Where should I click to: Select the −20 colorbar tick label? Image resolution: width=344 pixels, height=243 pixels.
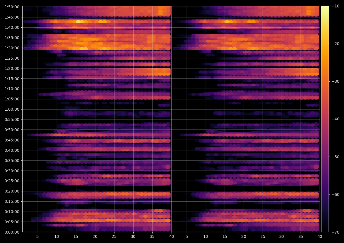[x=335, y=44]
